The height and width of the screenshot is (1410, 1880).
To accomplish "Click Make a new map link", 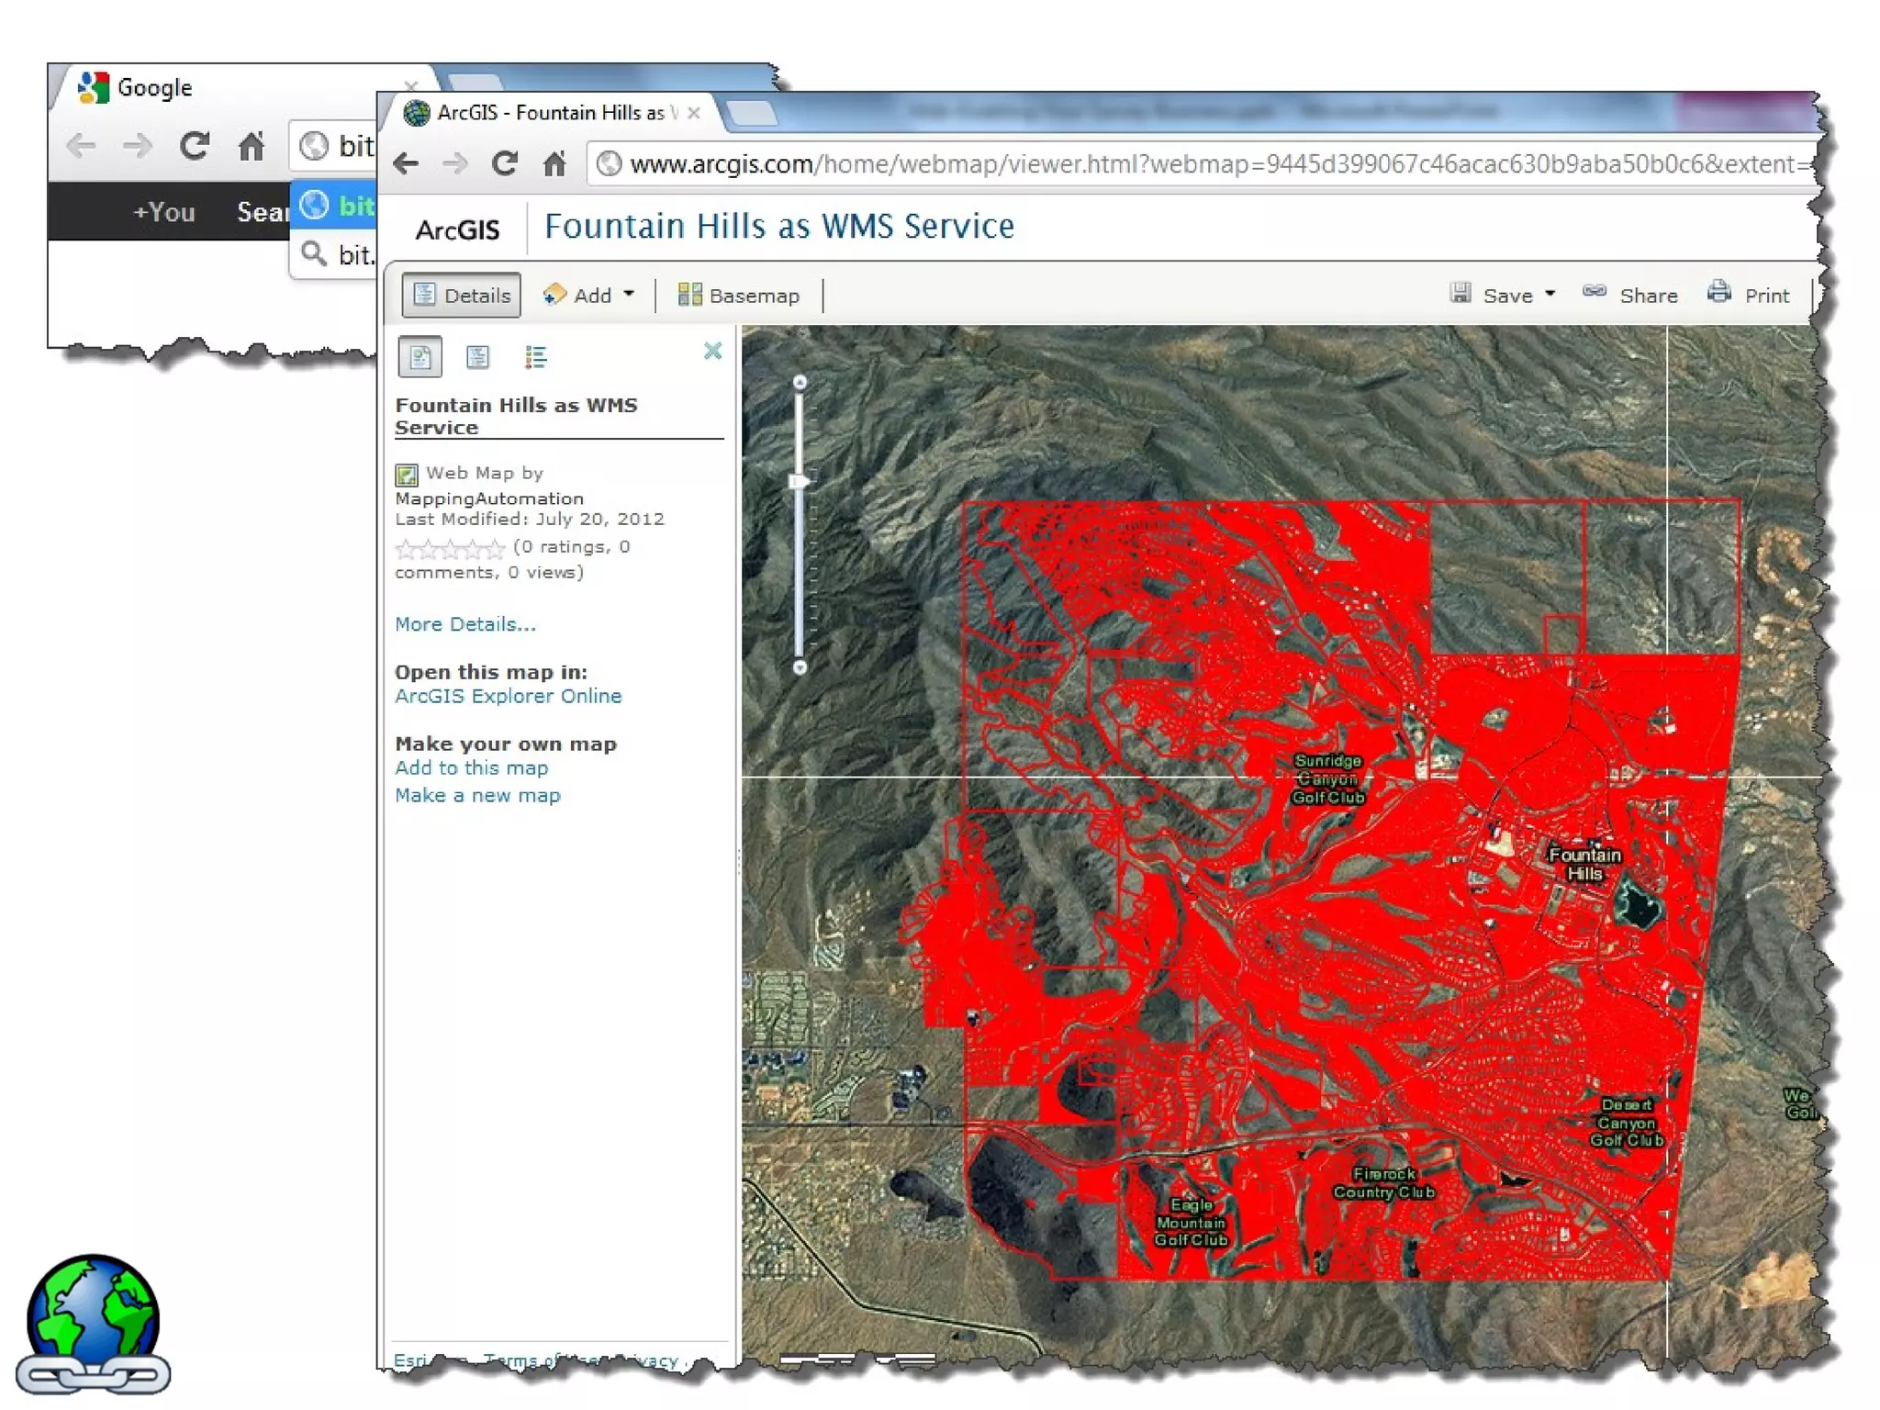I will click(x=477, y=795).
